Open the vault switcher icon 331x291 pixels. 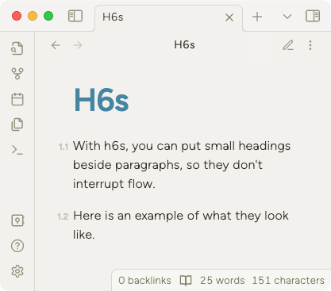click(17, 220)
